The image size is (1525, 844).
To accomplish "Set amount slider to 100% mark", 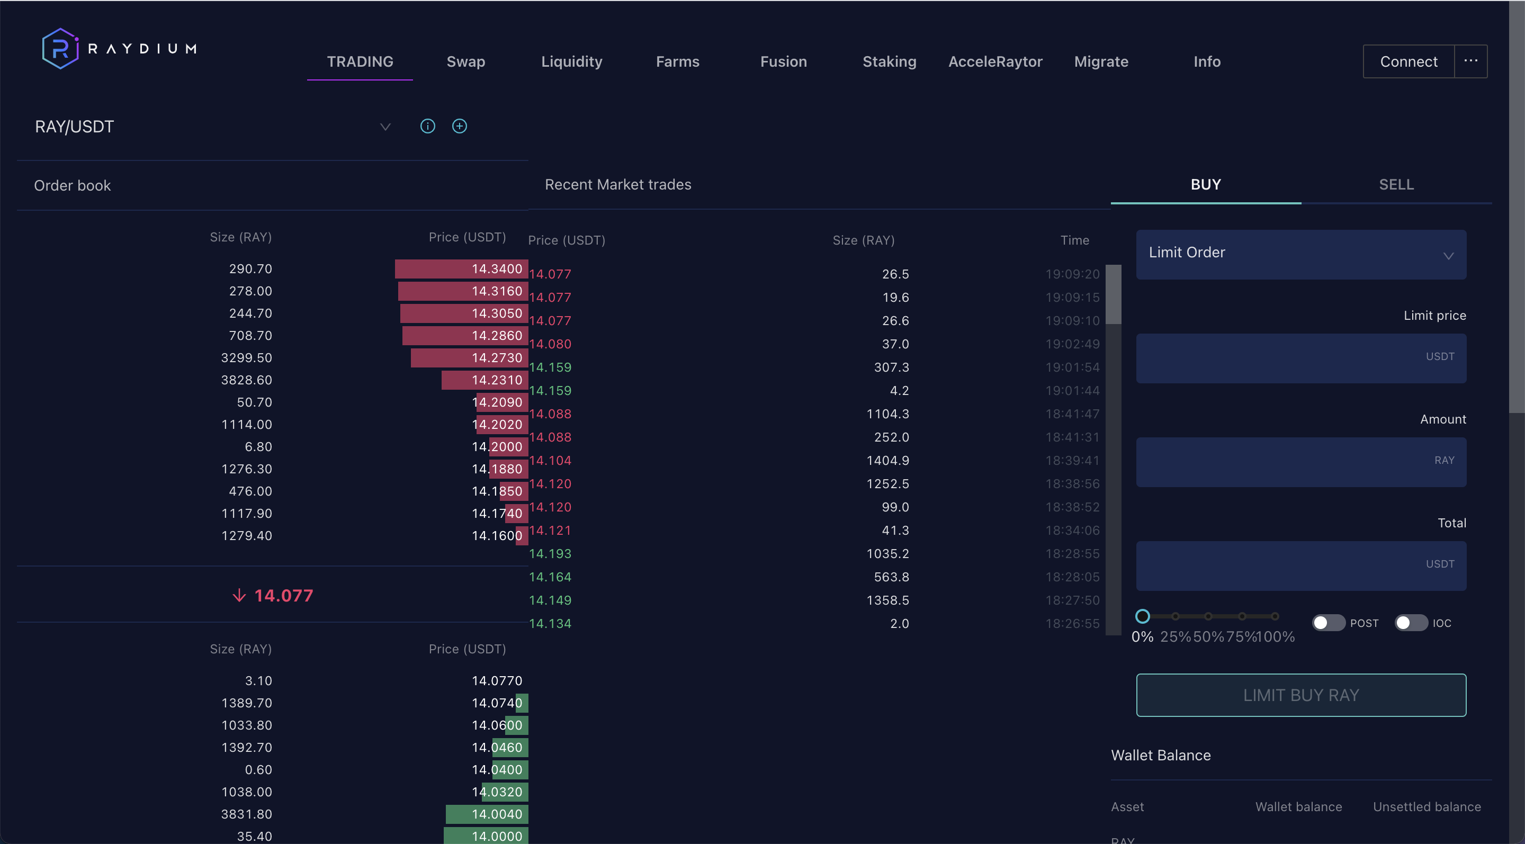I will (x=1275, y=616).
